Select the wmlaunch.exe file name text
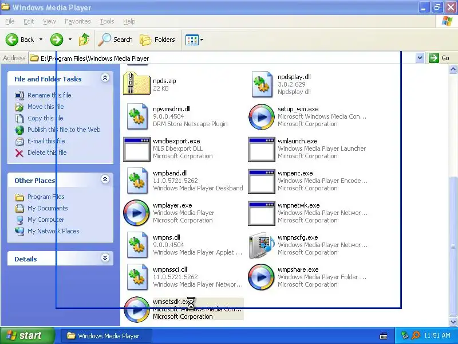 297,141
